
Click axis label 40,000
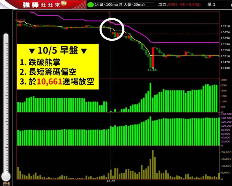(x=225, y=138)
